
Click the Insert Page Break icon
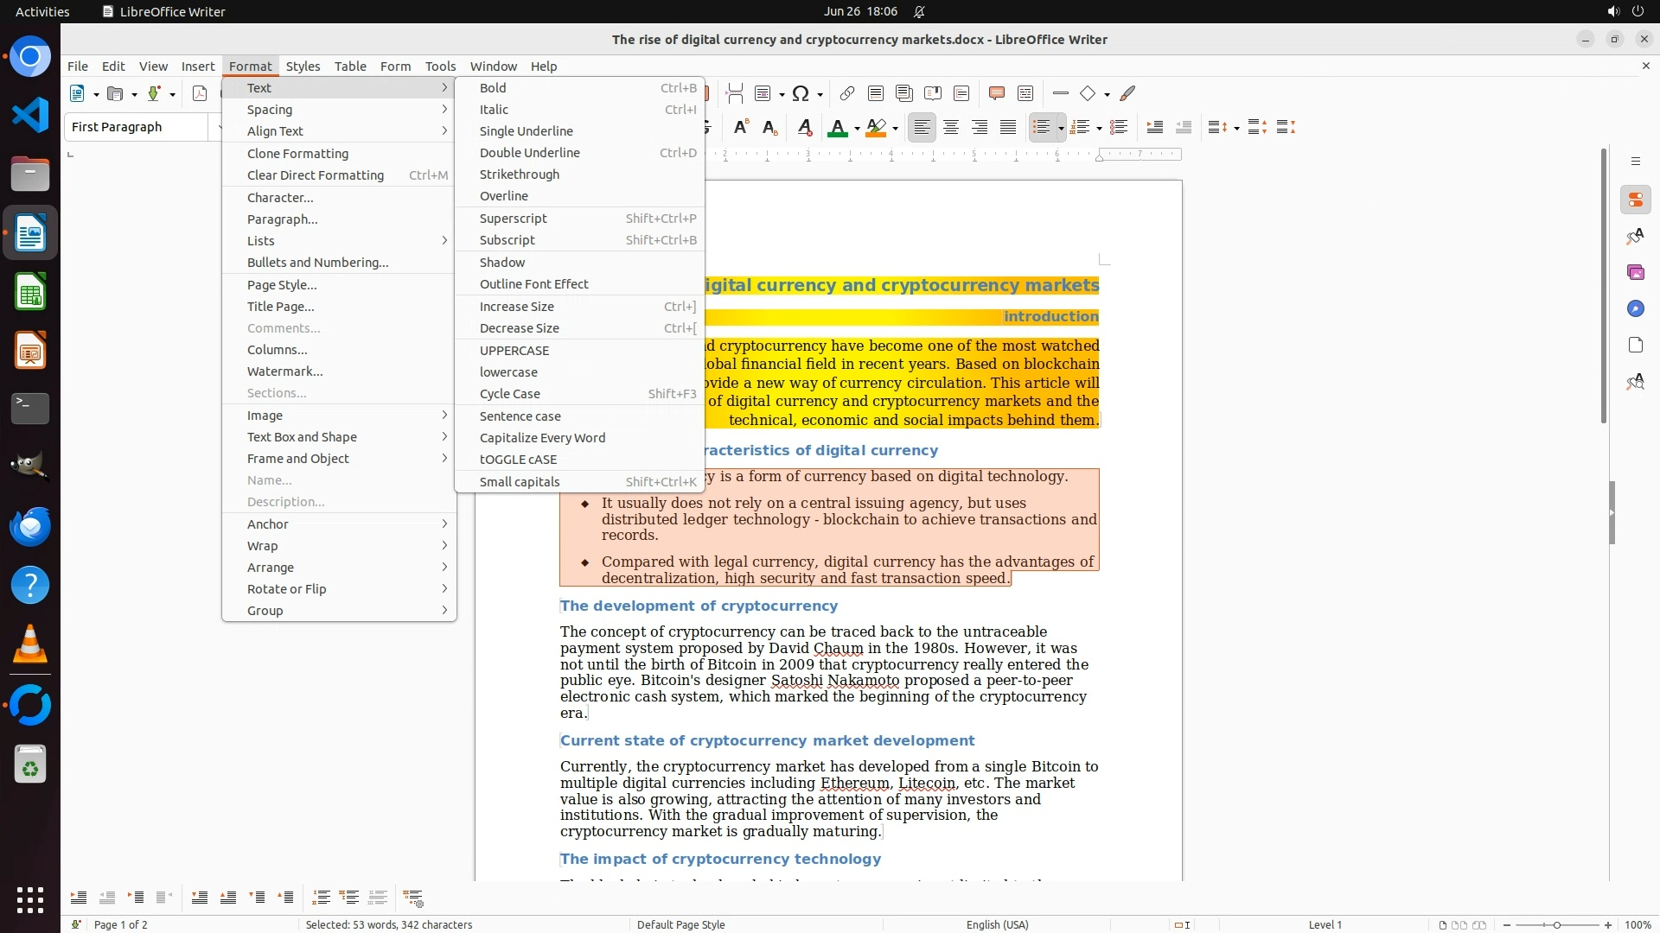coord(735,93)
